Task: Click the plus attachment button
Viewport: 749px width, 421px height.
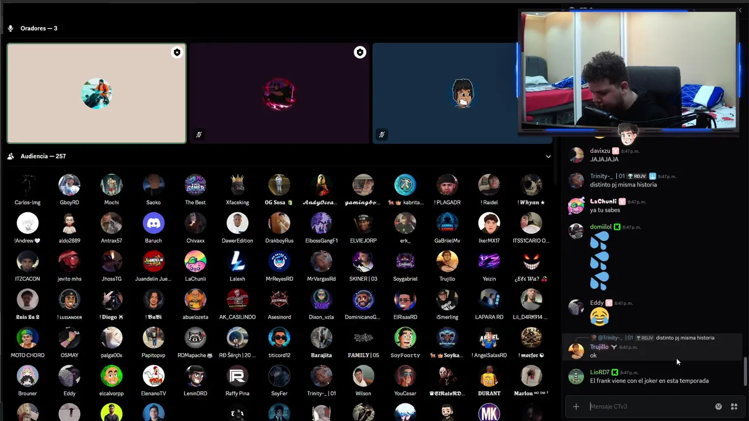Action: pyautogui.click(x=576, y=406)
